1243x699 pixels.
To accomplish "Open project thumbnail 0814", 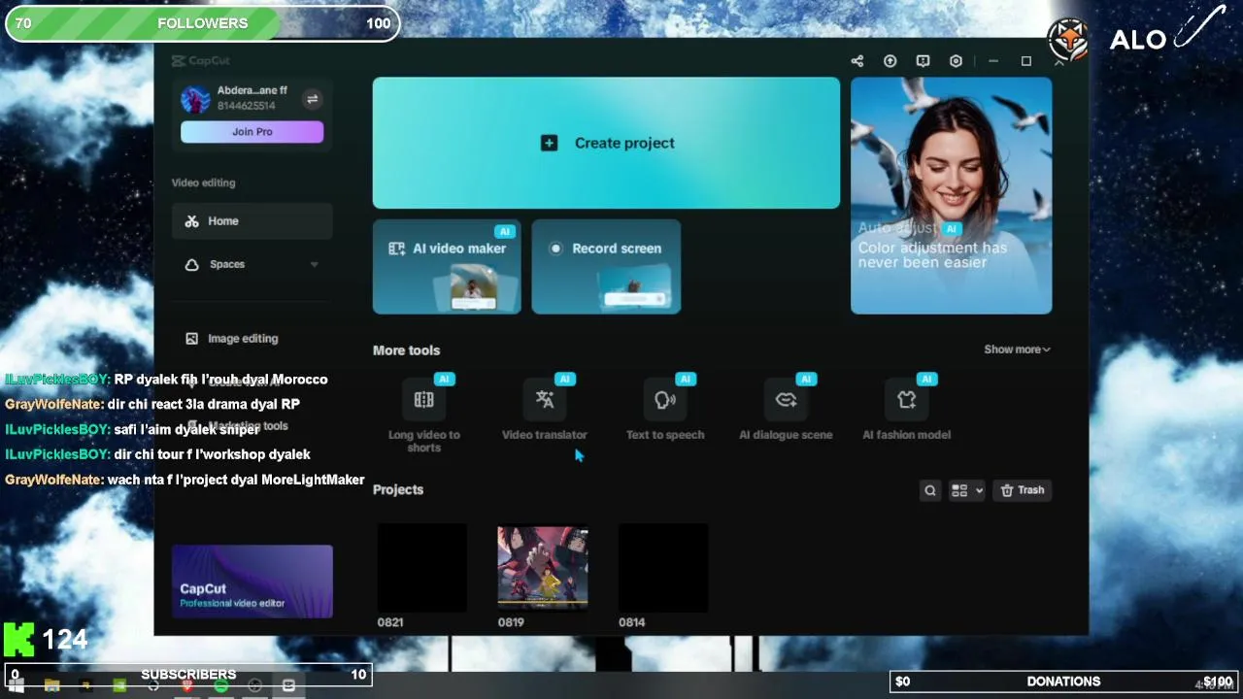I will (662, 569).
